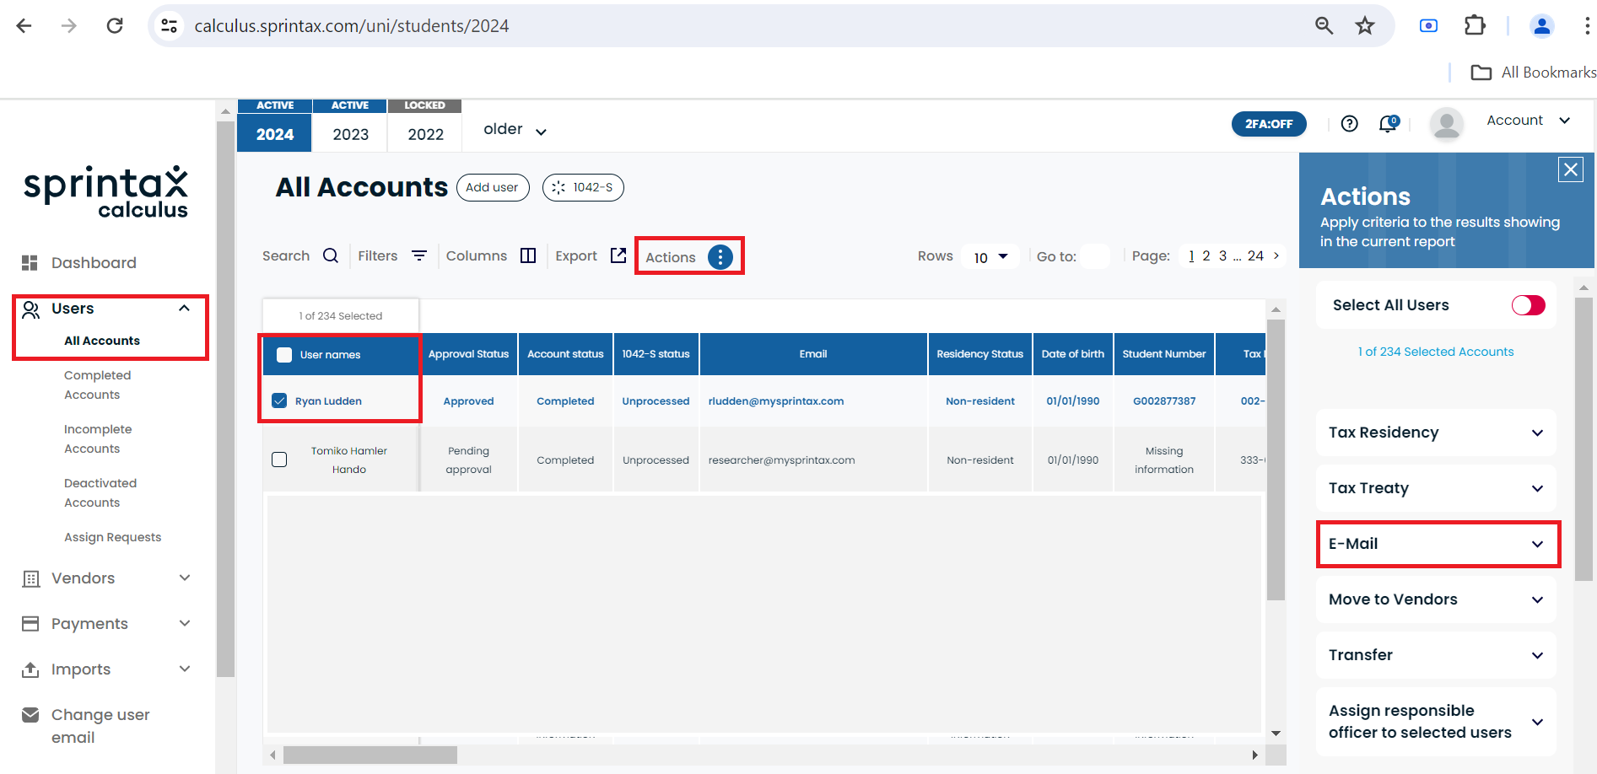
Task: Sort by Email column header
Action: 813,354
